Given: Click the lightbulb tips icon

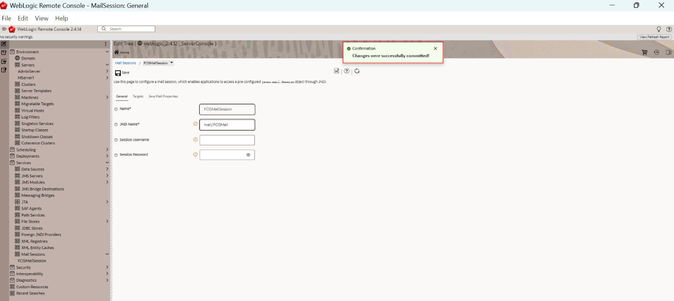Looking at the screenshot, I should coord(659,29).
